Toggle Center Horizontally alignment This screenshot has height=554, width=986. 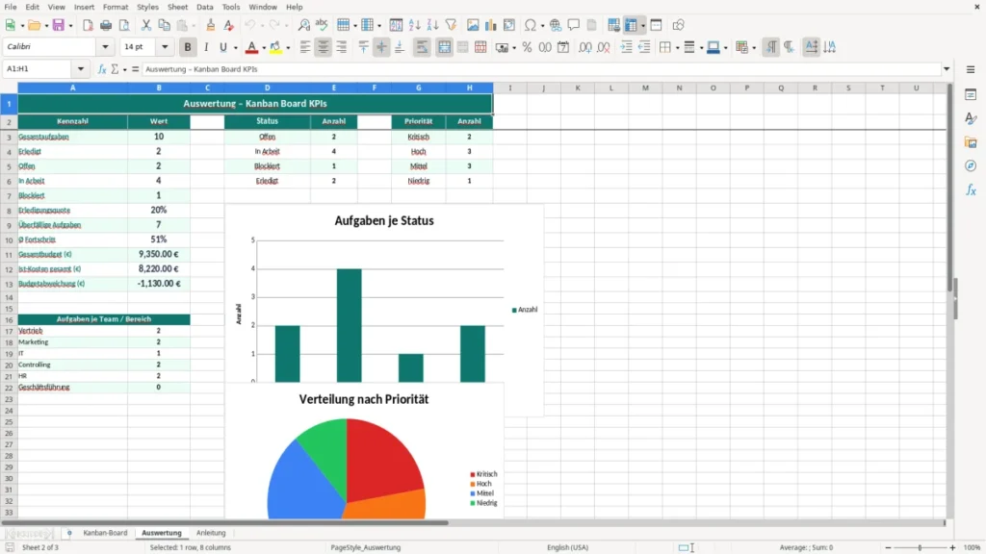tap(324, 47)
